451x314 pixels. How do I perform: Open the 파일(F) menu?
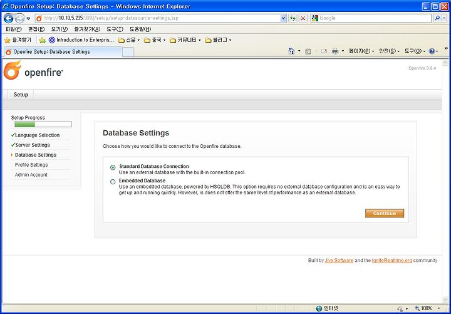(14, 29)
